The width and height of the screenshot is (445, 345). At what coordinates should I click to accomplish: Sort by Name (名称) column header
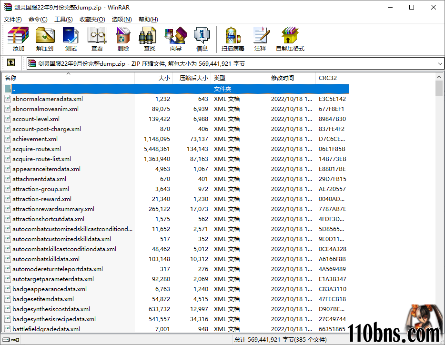coord(68,78)
